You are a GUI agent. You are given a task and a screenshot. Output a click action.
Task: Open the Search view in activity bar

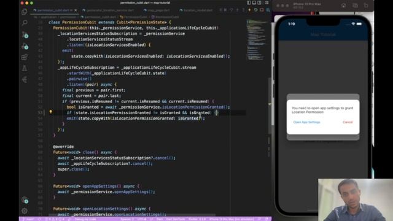click(x=25, y=23)
